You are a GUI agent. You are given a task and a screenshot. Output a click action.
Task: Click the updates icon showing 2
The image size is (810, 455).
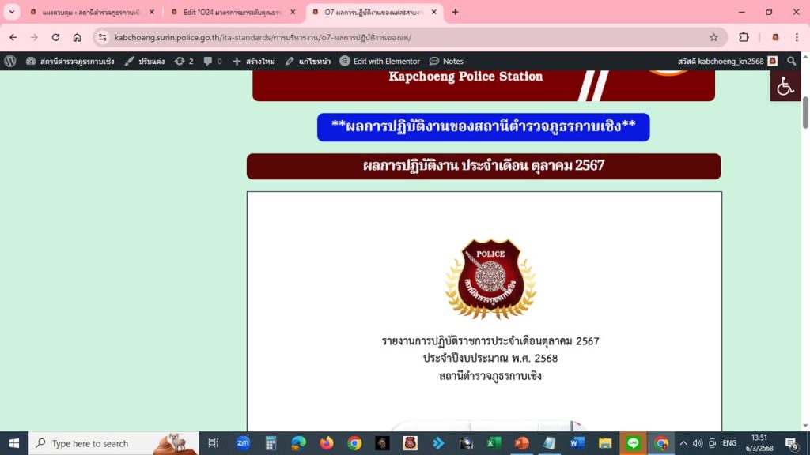click(184, 61)
